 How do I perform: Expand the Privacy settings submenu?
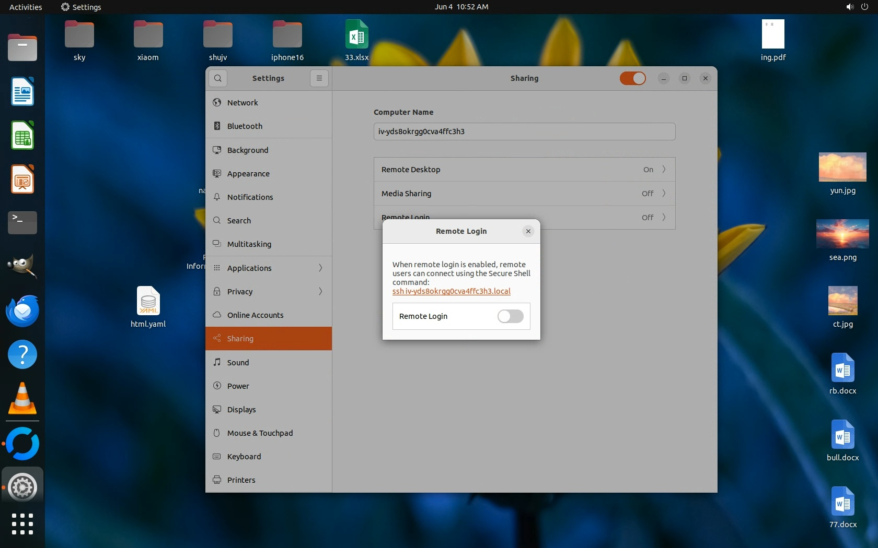[x=269, y=292]
